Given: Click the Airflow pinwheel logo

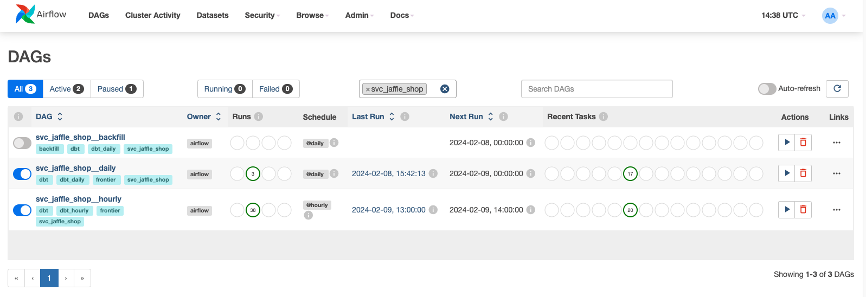Looking at the screenshot, I should click(25, 14).
